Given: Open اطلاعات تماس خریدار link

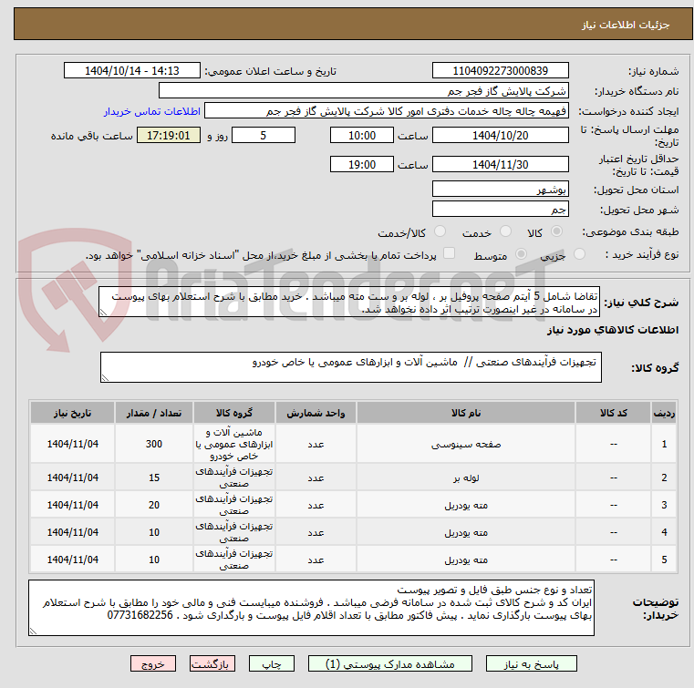Looking at the screenshot, I should (x=151, y=111).
